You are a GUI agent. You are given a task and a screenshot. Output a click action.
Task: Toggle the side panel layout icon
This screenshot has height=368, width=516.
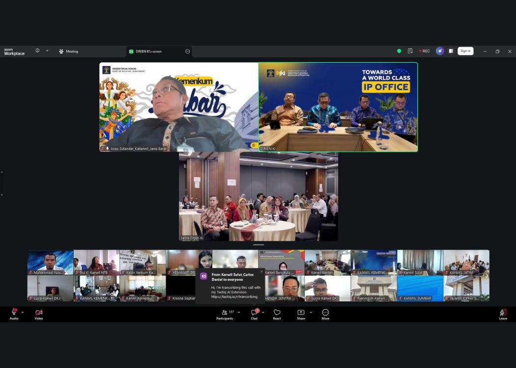[451, 51]
